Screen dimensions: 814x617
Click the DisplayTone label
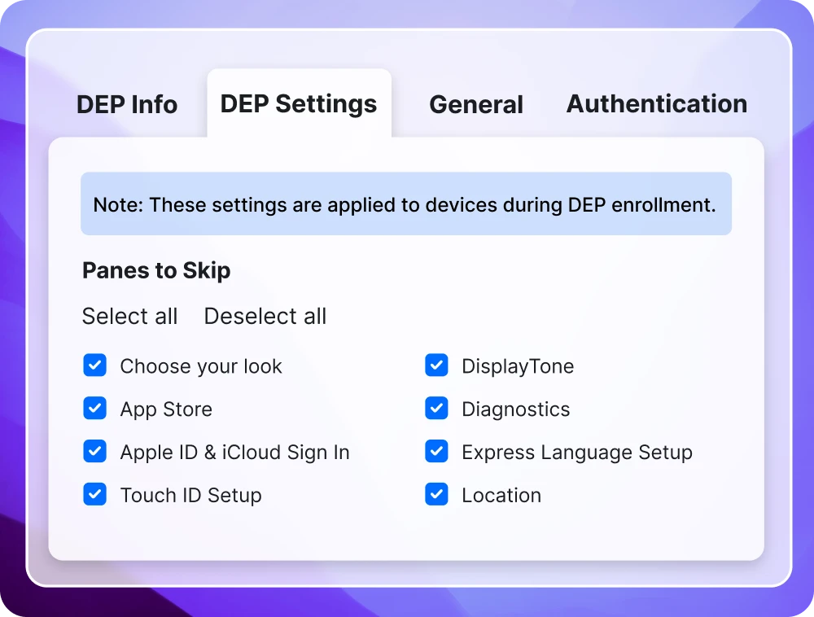point(518,366)
